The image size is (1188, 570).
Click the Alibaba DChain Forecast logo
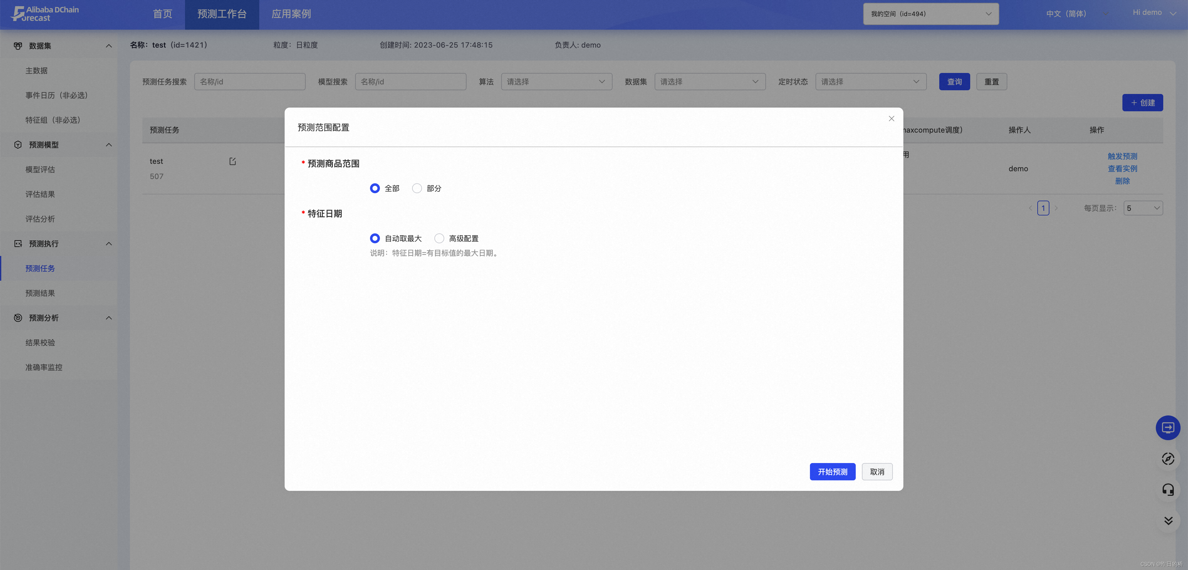[x=45, y=14]
